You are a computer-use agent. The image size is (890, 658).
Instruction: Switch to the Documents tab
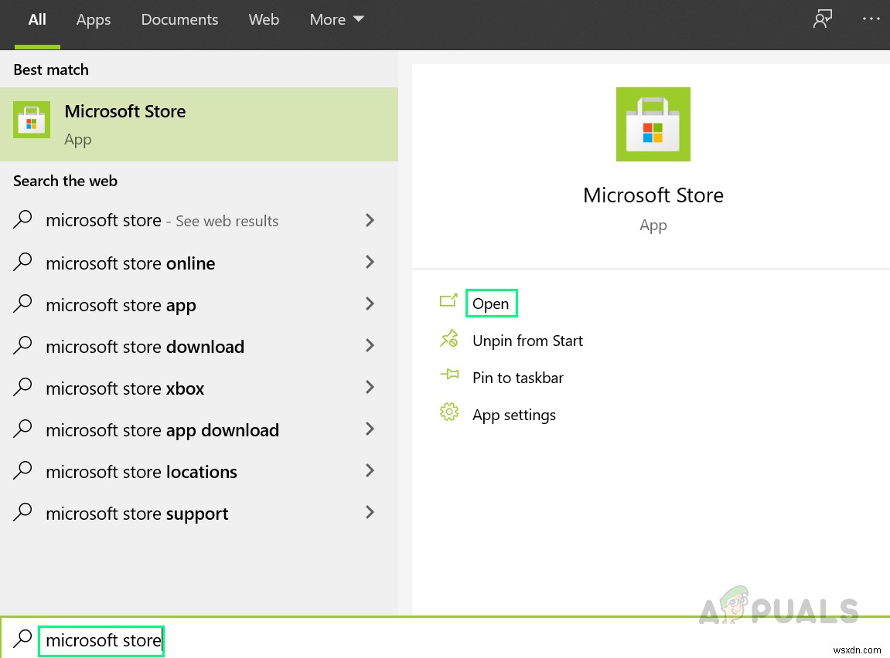point(179,19)
